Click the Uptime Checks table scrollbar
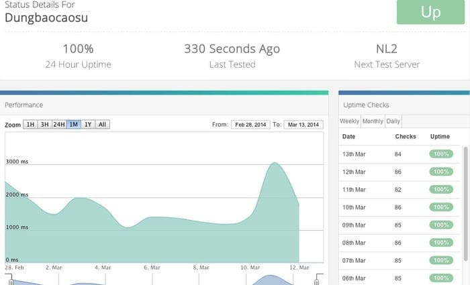 (465, 204)
